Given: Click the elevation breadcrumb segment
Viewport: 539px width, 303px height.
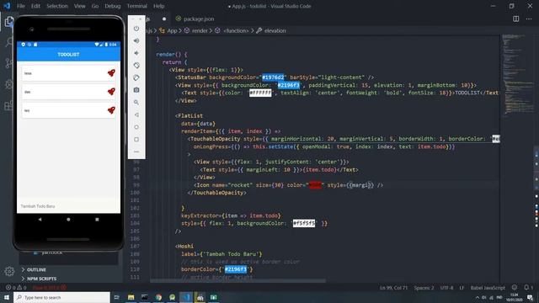Looking at the screenshot, I should coord(271,30).
